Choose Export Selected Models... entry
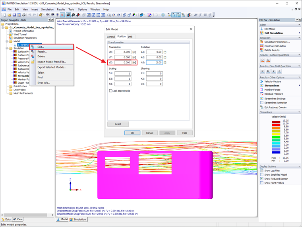This screenshot has height=227, width=302. click(52, 67)
